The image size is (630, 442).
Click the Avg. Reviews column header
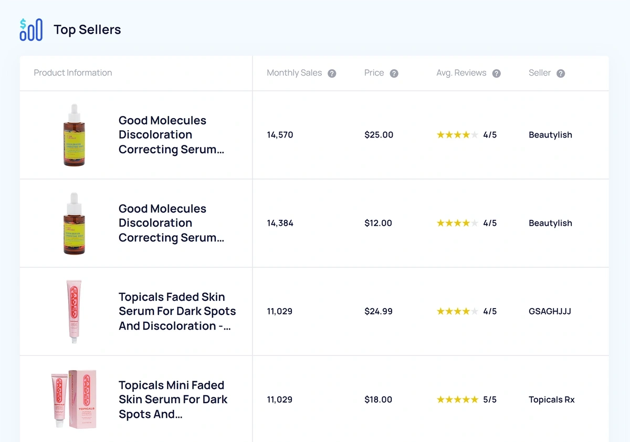[461, 73]
